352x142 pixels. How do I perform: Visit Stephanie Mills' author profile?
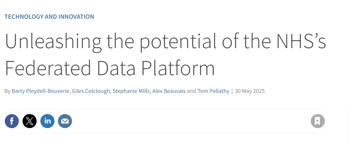click(x=131, y=91)
